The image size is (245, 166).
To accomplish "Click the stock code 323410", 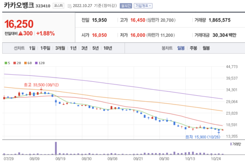I will pos(43,6).
